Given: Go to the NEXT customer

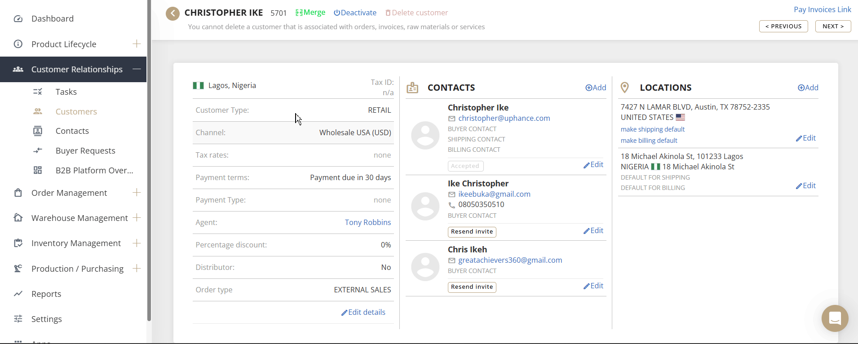Looking at the screenshot, I should pos(833,26).
